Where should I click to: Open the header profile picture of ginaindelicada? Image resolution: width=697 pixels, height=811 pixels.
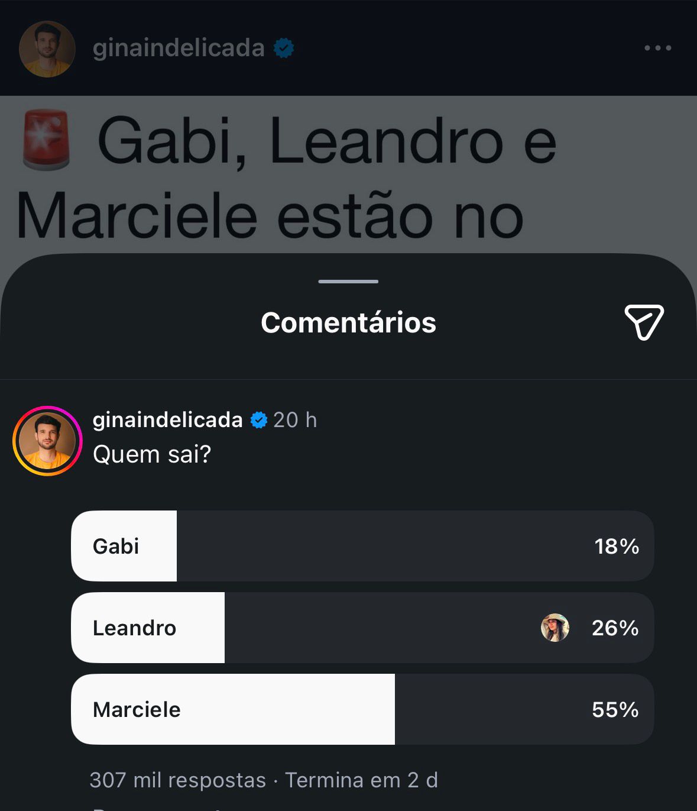pyautogui.click(x=47, y=49)
